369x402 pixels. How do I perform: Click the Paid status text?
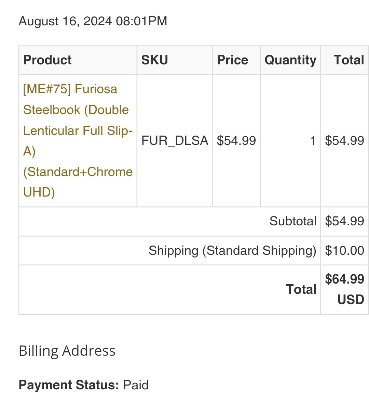point(136,385)
